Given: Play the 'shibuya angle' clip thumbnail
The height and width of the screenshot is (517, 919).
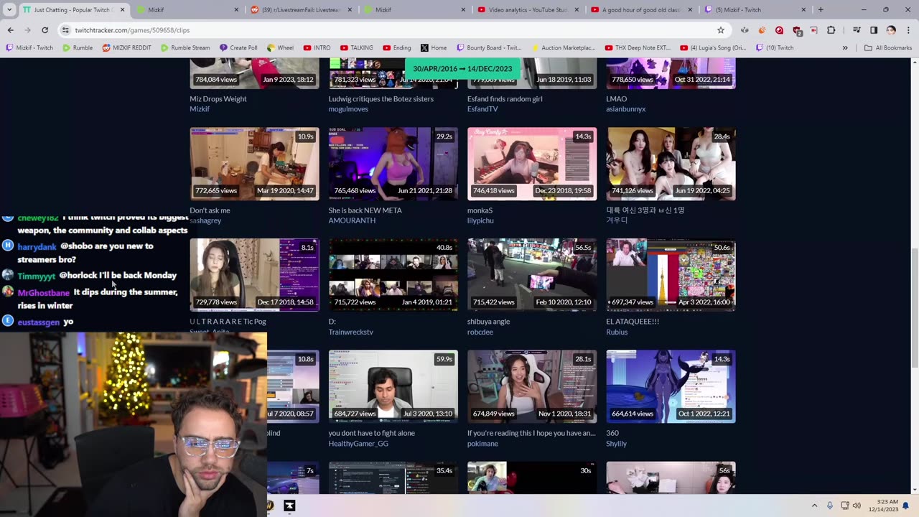Looking at the screenshot, I should tap(532, 275).
